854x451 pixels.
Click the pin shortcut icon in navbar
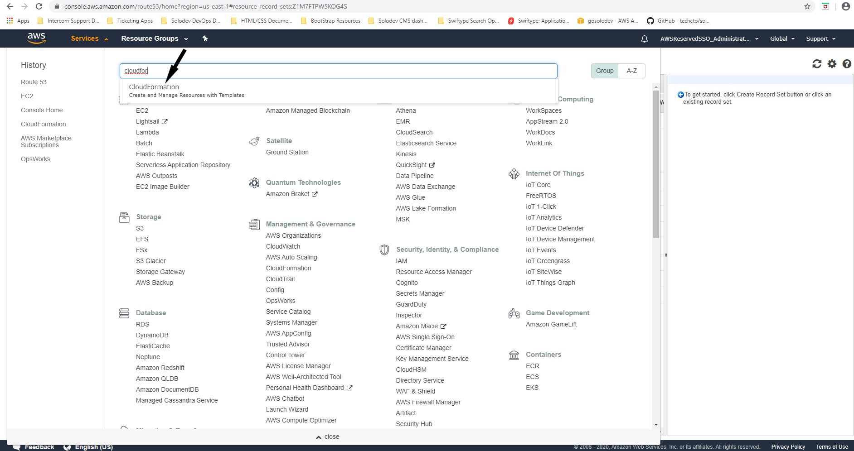(x=205, y=38)
